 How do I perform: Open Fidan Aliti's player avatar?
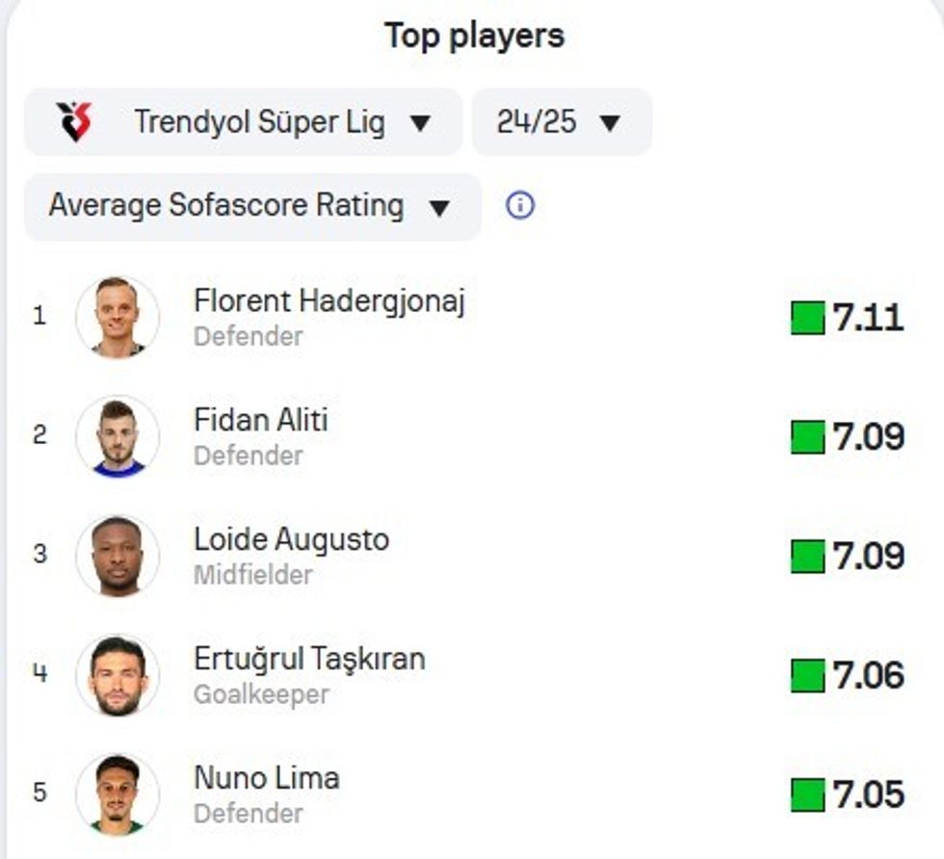point(118,436)
